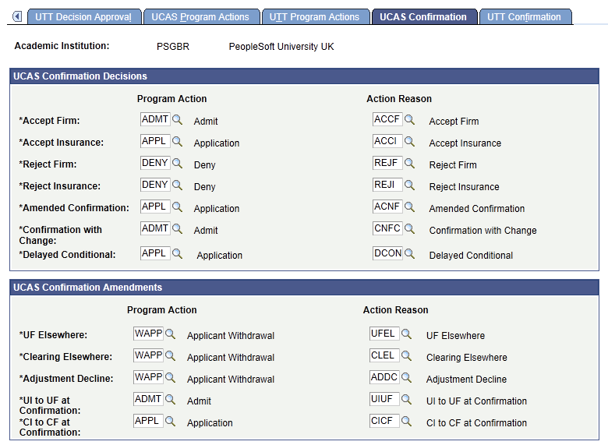The image size is (608, 445).
Task: Click lookup icon for UF Elsewhere Program Action
Action: [x=170, y=334]
